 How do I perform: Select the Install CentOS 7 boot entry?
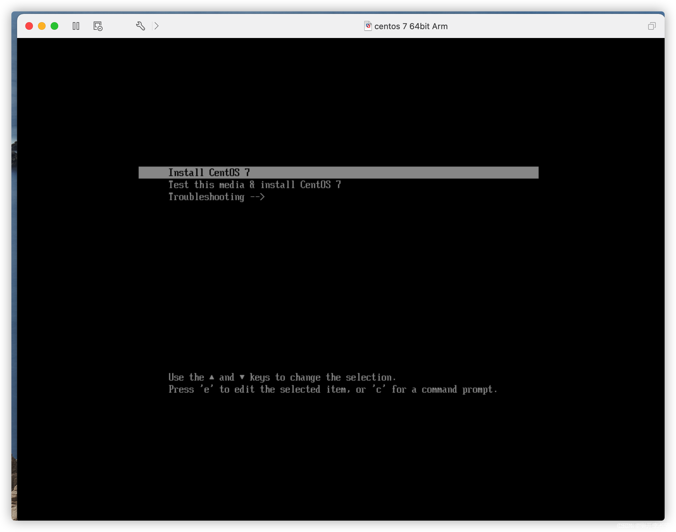[x=338, y=173]
